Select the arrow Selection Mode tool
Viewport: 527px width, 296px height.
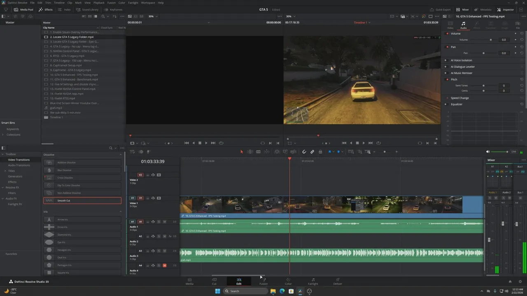[242, 152]
